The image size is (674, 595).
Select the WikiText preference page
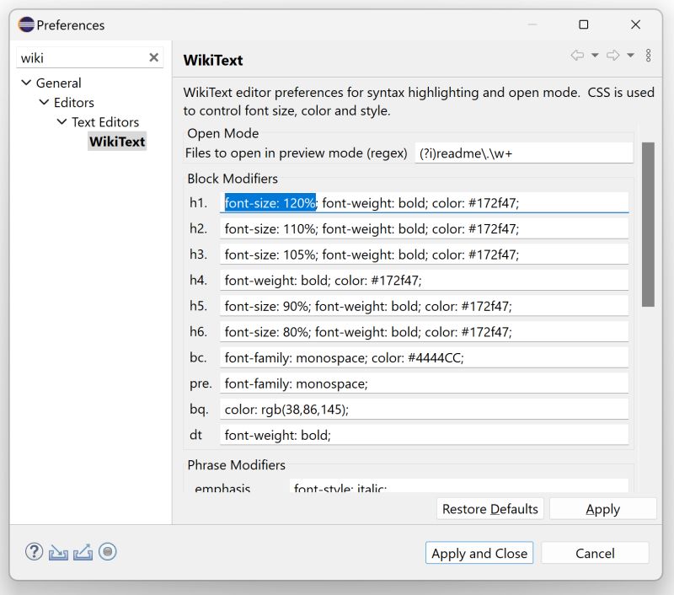pyautogui.click(x=117, y=142)
